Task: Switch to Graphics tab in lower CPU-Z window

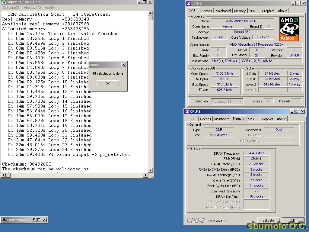Action: pyautogui.click(x=267, y=119)
